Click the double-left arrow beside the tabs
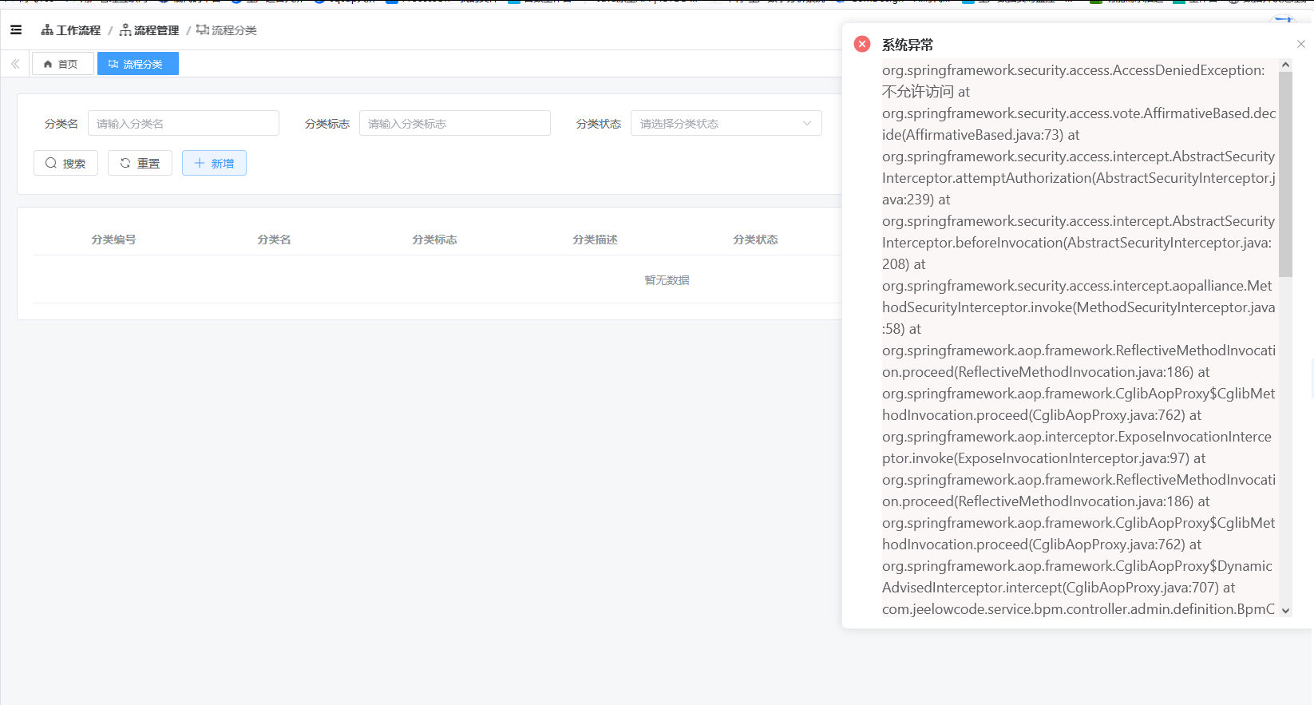 [x=15, y=64]
